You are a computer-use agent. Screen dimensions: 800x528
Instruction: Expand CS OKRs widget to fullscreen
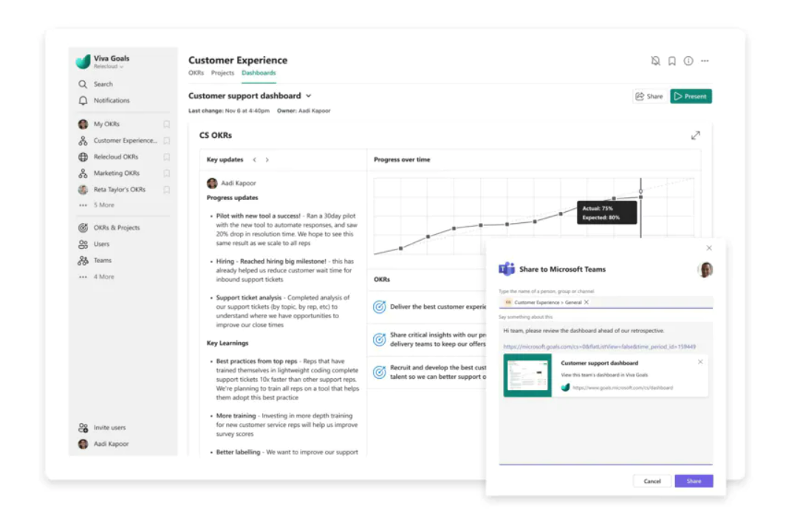coord(695,135)
